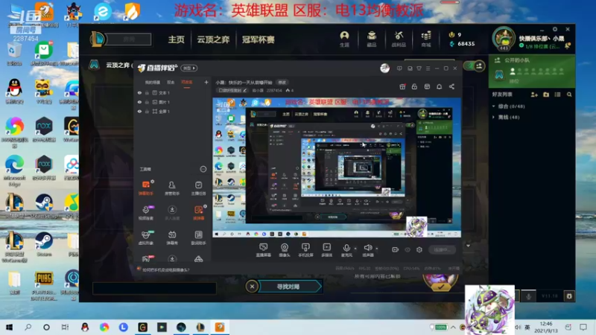Edit the stream title with the 修改 button
Screen dimensions: 596x335
(x=282, y=83)
